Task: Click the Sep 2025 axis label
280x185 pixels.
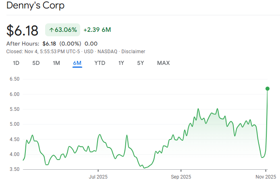Action: coord(181,177)
